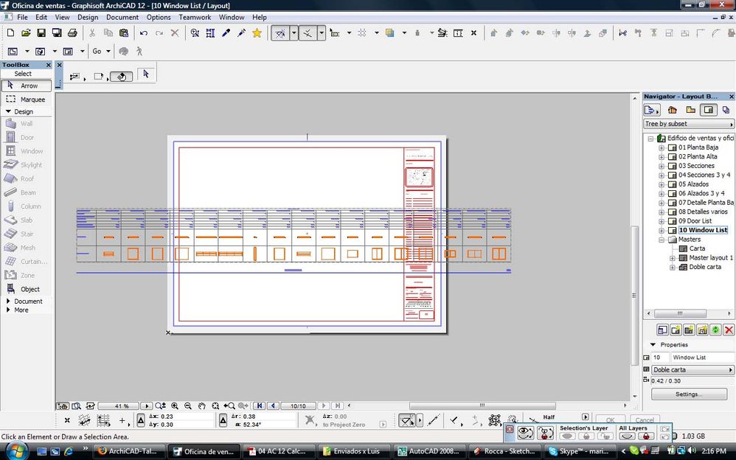The width and height of the screenshot is (736, 460).
Task: Collapse the Design section in ToolBox
Action: 8,112
